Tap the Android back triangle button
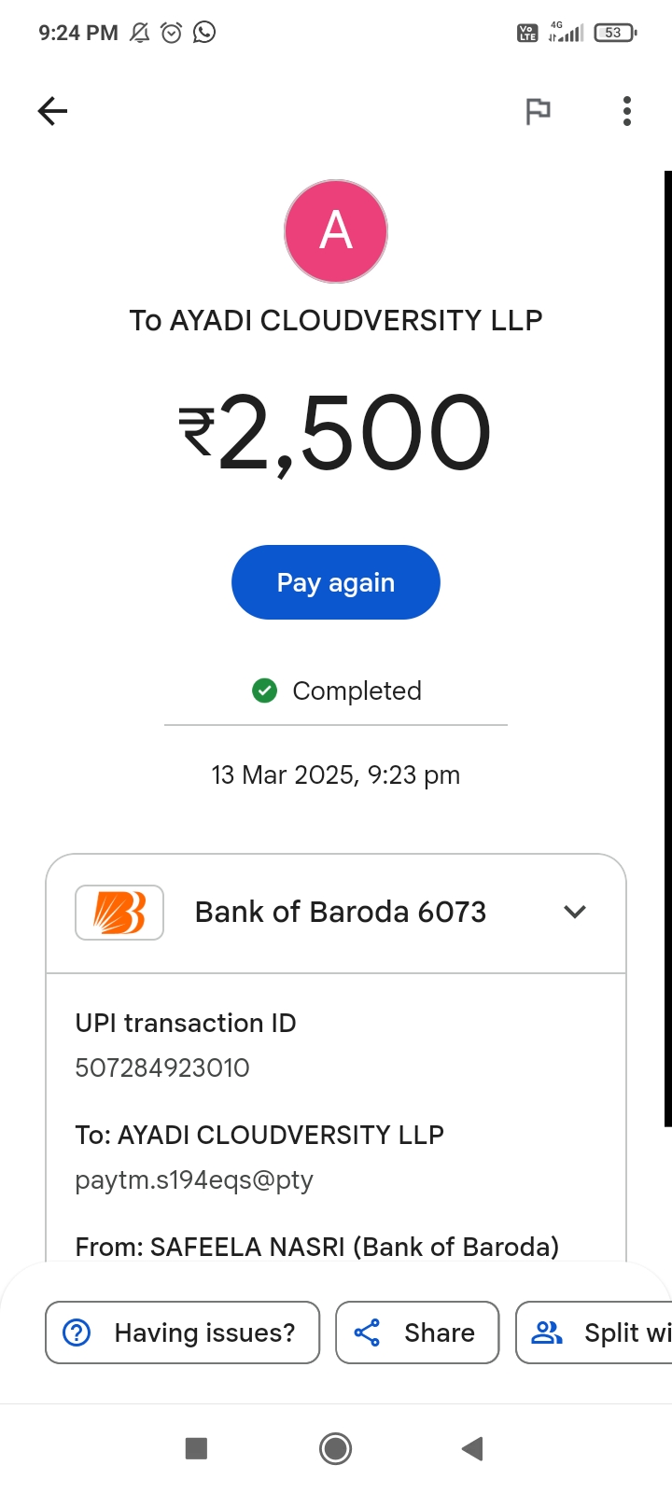672x1493 pixels. (473, 1448)
